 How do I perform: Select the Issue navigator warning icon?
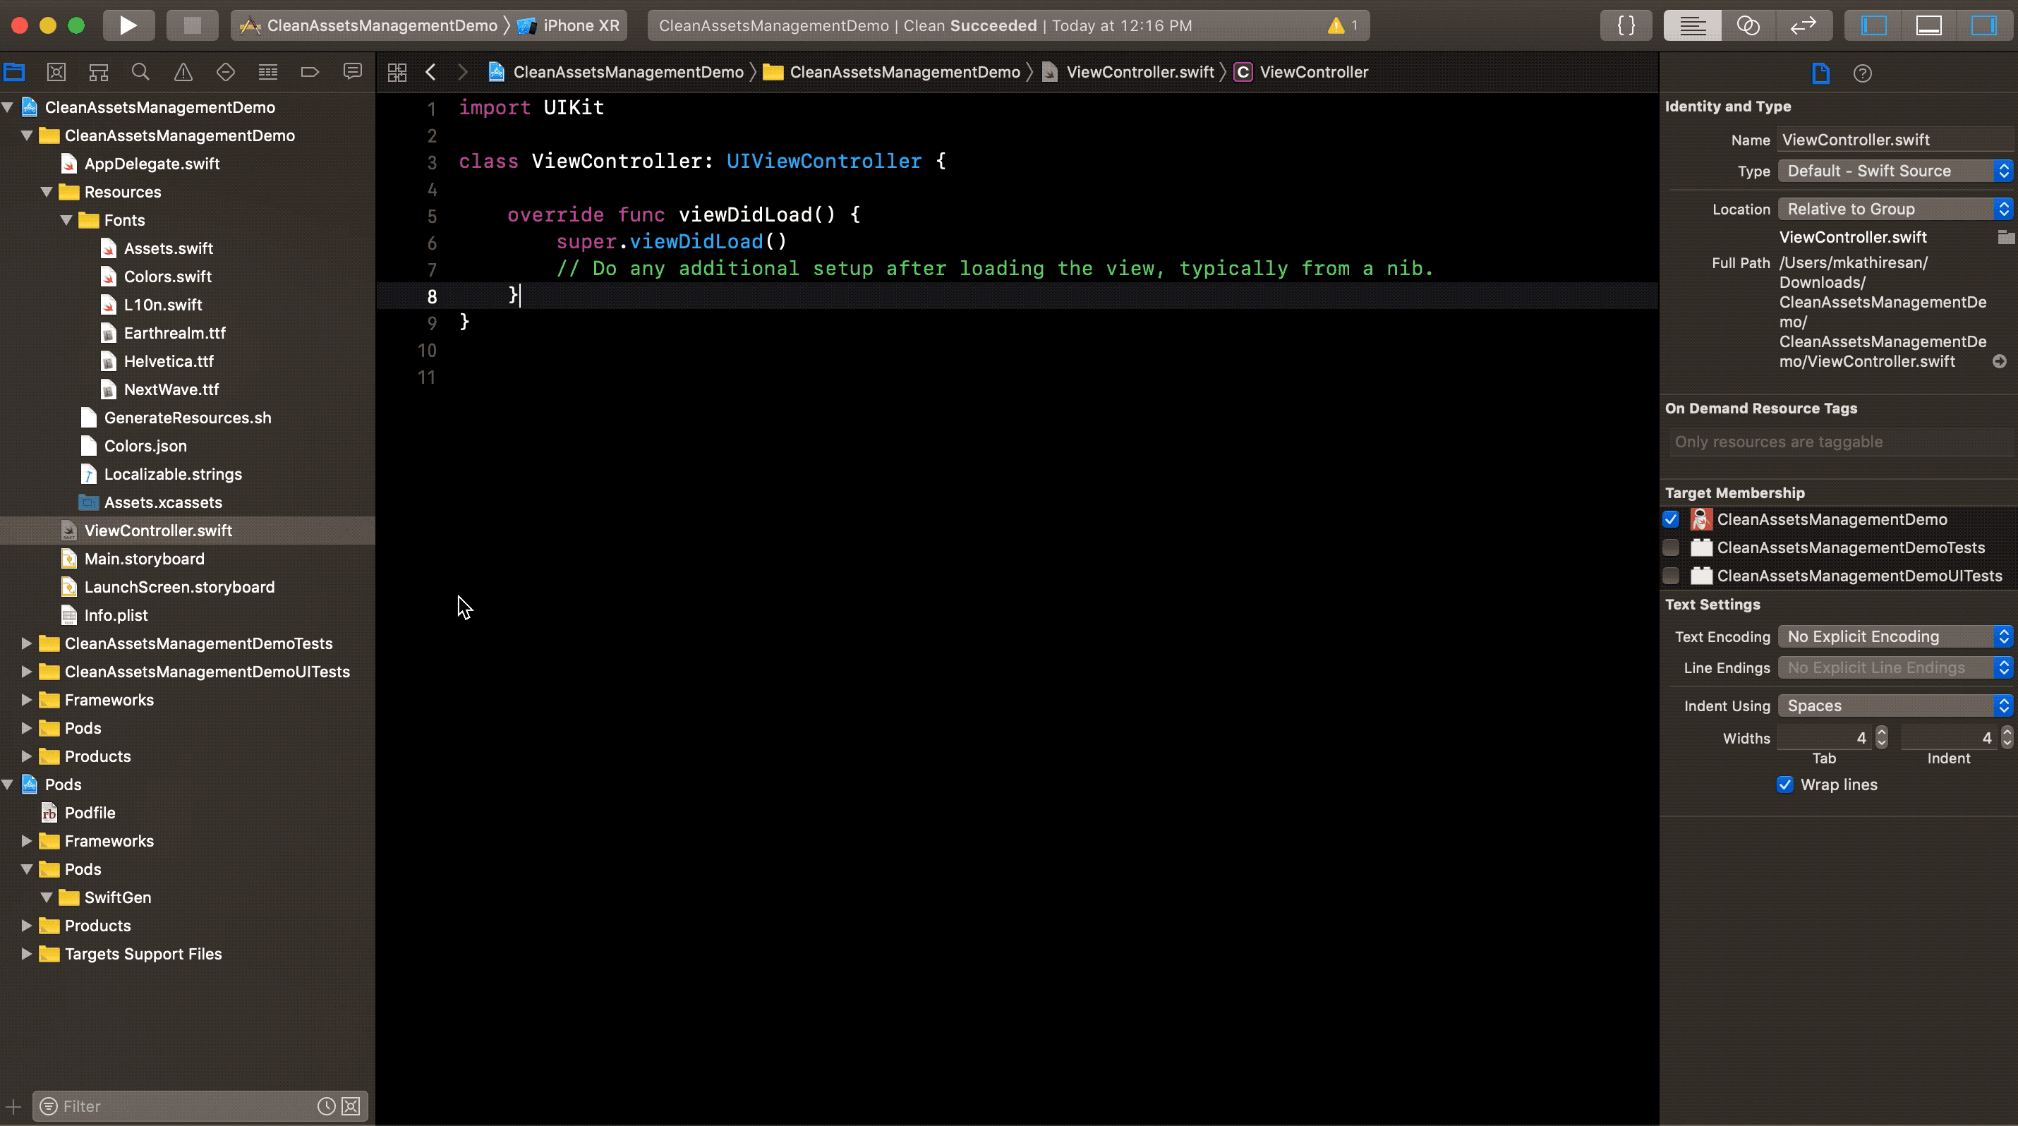pyautogui.click(x=183, y=71)
